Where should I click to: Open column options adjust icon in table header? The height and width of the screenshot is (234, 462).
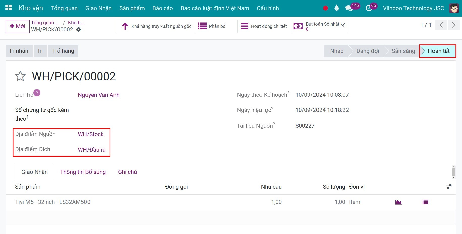[449, 187]
